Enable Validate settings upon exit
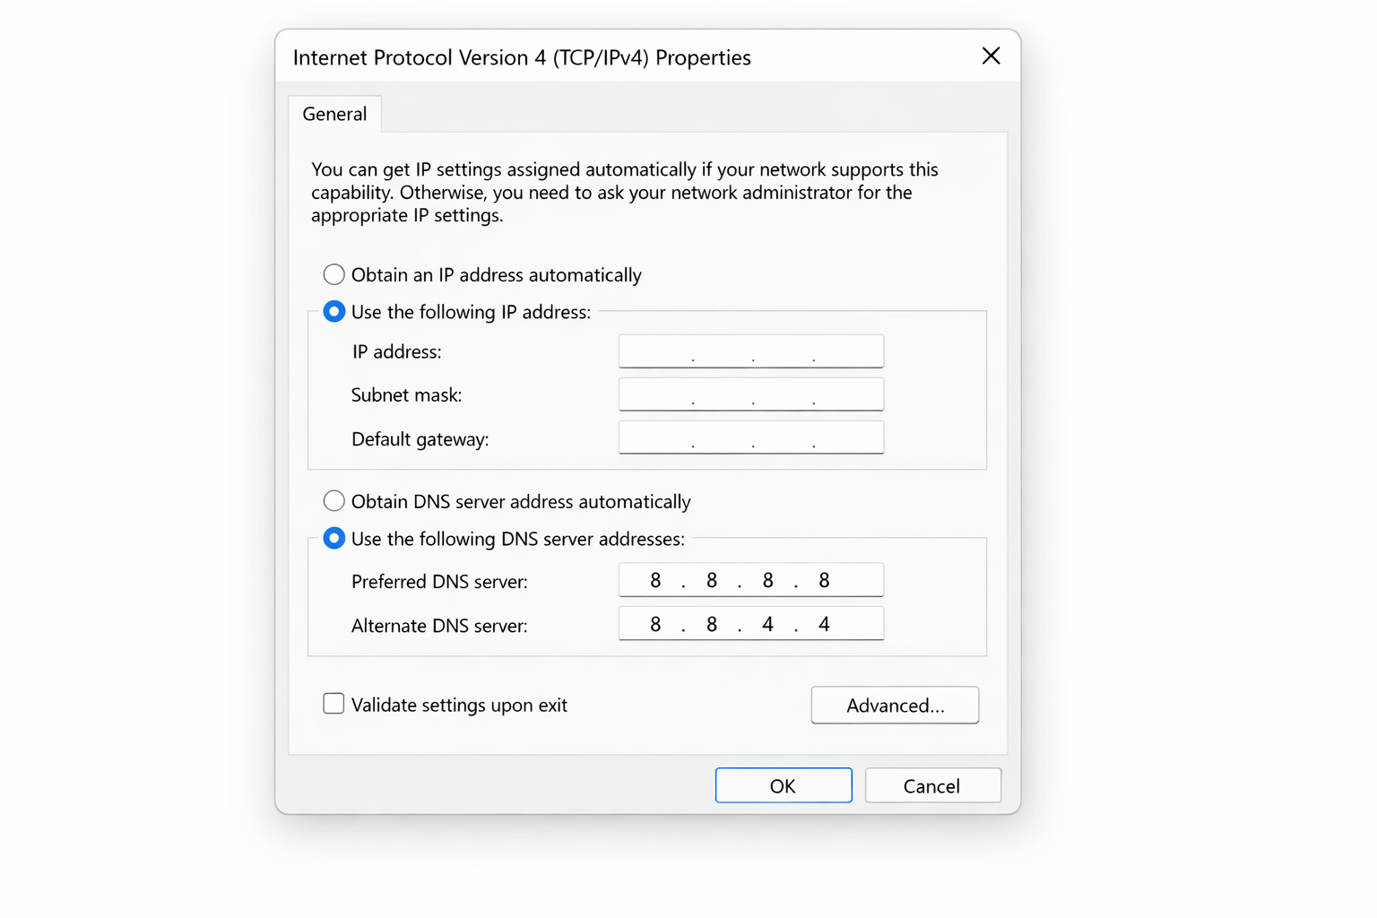The height and width of the screenshot is (918, 1377). point(333,704)
